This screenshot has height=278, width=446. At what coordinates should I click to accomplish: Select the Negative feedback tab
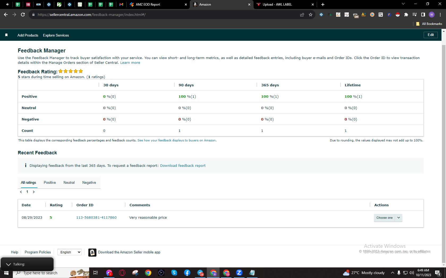click(x=89, y=183)
